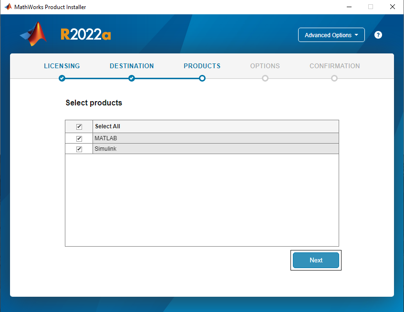
Task: Click the Products step circle indicator
Action: pos(202,78)
